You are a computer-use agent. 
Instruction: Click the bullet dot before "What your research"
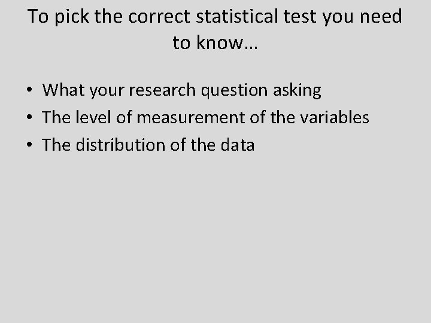point(29,90)
